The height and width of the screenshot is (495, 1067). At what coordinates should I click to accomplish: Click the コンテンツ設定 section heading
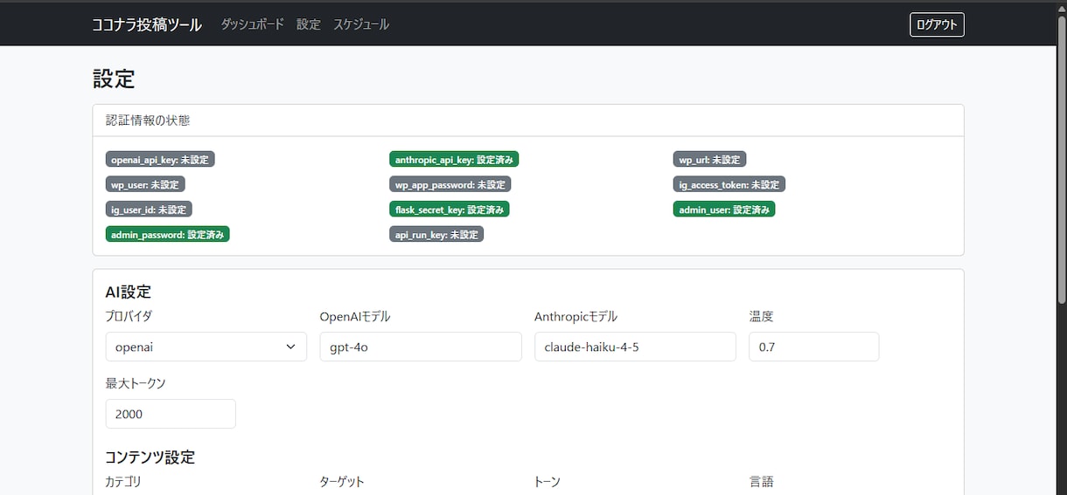pyautogui.click(x=150, y=457)
